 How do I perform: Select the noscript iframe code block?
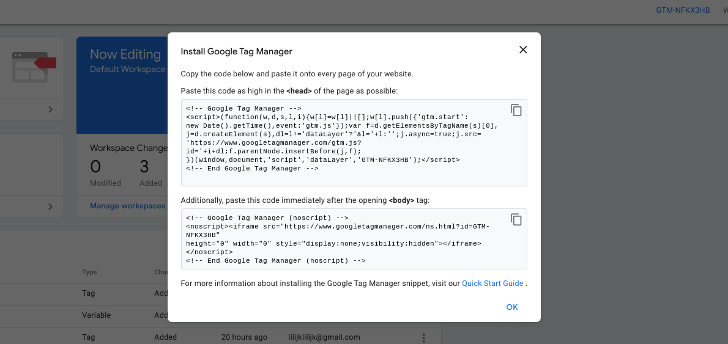[x=354, y=239]
